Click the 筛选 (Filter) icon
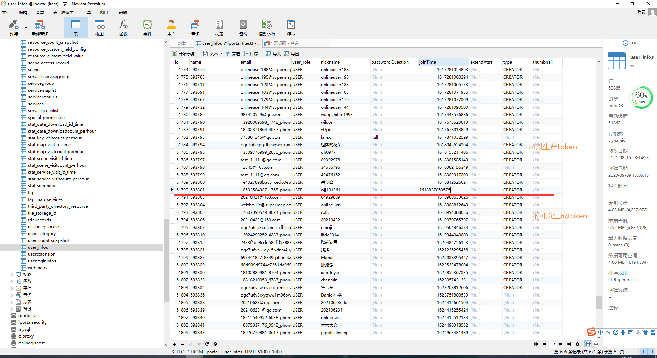The width and height of the screenshot is (657, 358). 232,54
